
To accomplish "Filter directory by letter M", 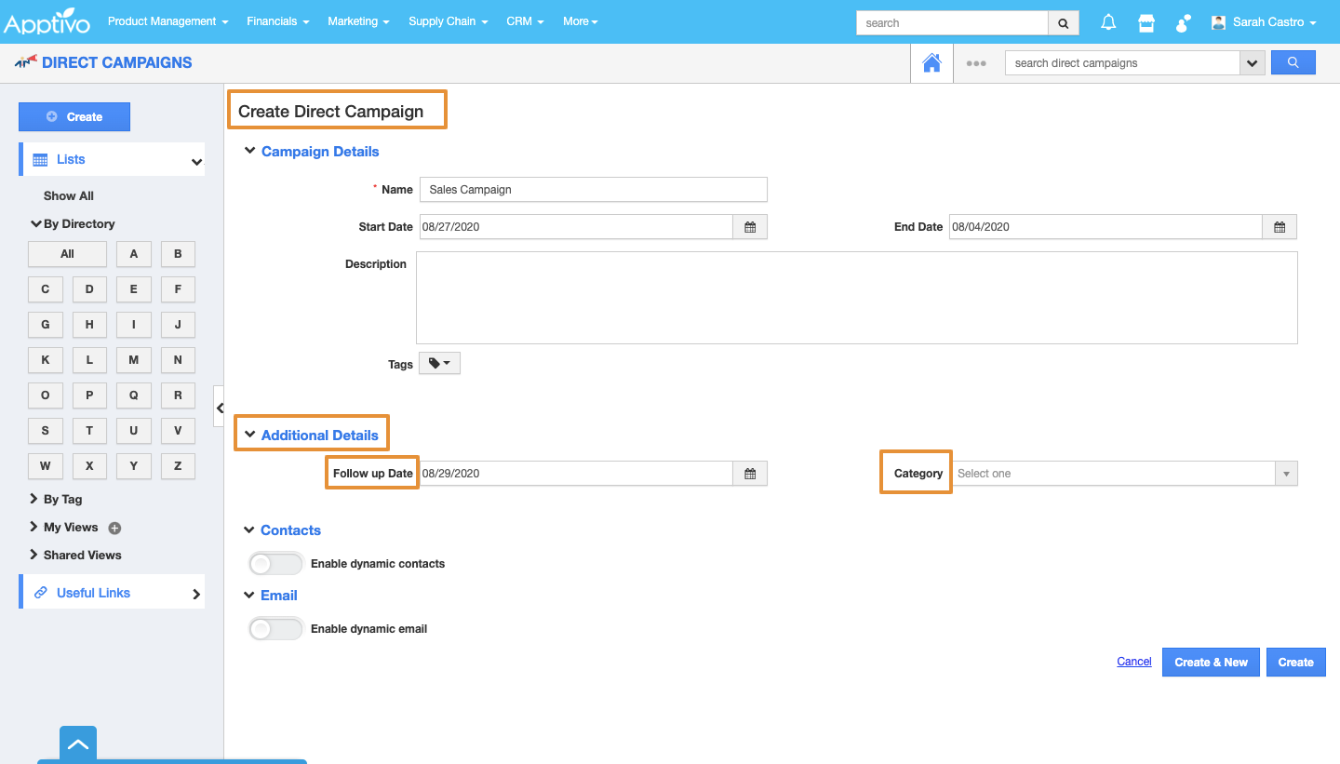I will coord(134,360).
